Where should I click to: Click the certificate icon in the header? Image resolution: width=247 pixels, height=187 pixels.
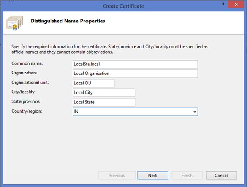pos(15,23)
